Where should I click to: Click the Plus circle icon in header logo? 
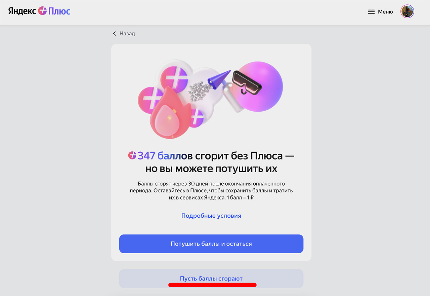(43, 11)
